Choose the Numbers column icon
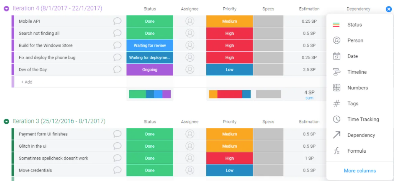The height and width of the screenshot is (182, 403). (x=336, y=88)
